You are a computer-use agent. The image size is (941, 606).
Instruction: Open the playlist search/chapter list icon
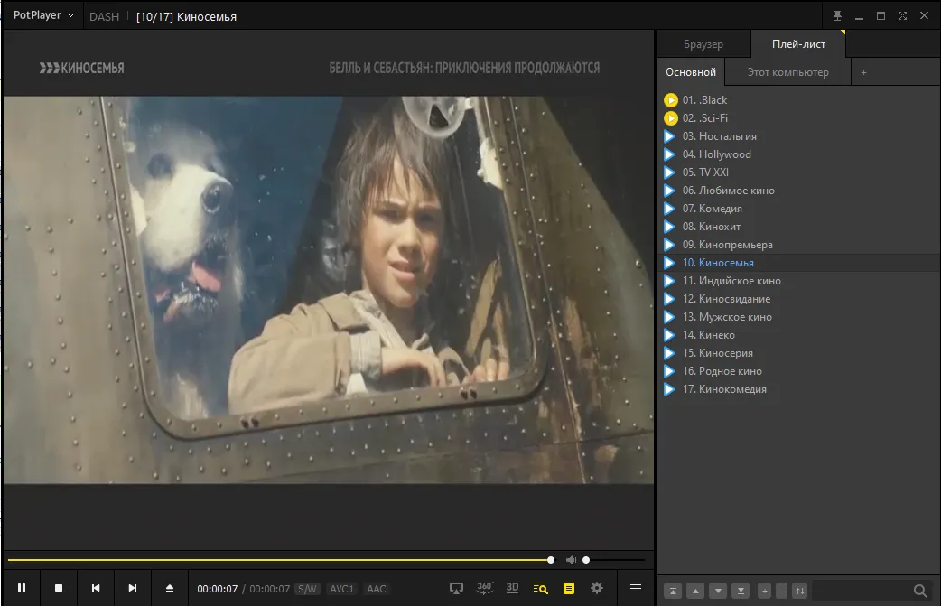pyautogui.click(x=541, y=589)
